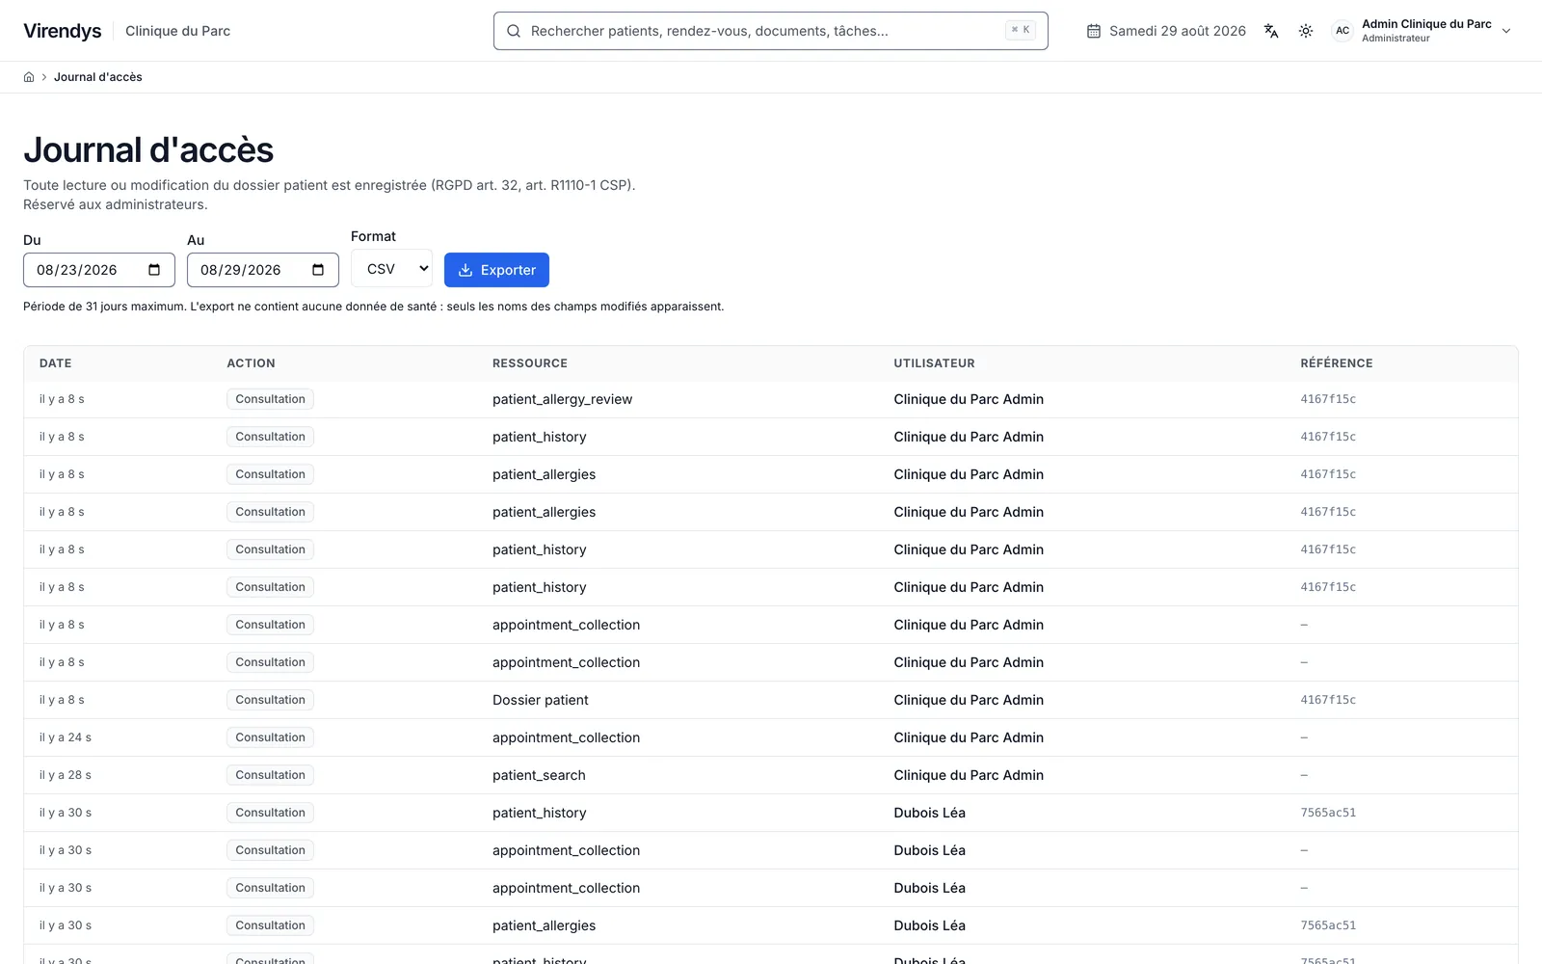
Task: Click the search magnifier icon
Action: pyautogui.click(x=514, y=31)
